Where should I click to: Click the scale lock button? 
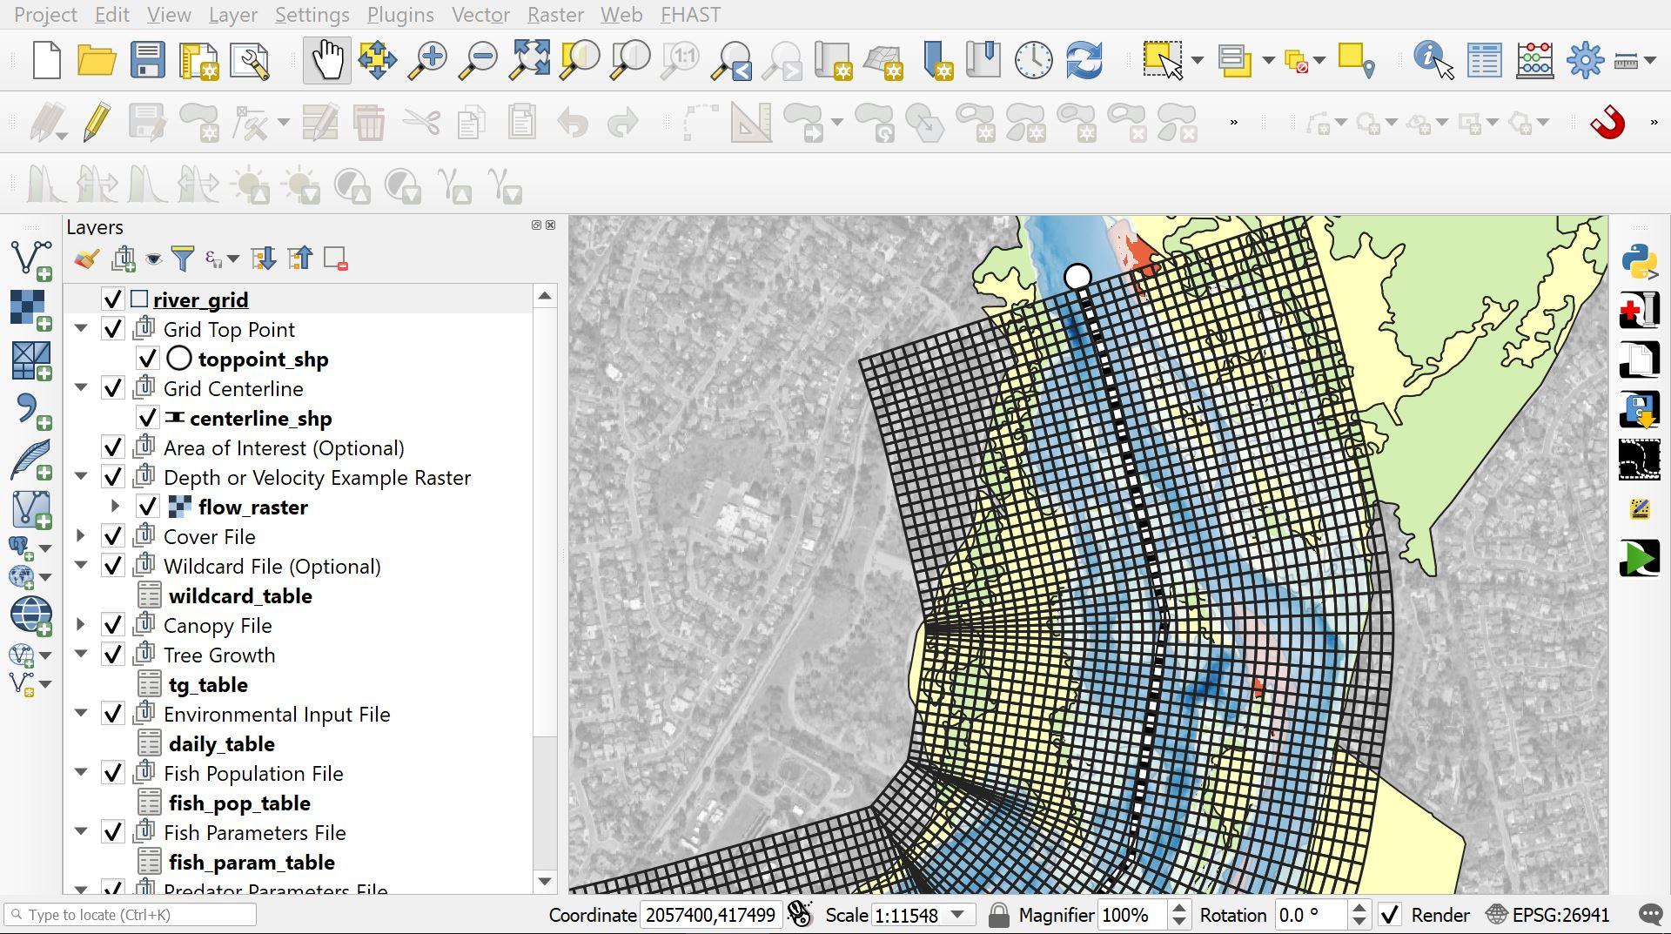[998, 915]
